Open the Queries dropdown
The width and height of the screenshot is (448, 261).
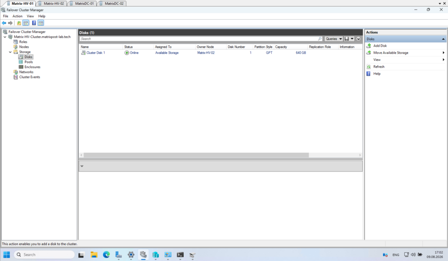334,39
